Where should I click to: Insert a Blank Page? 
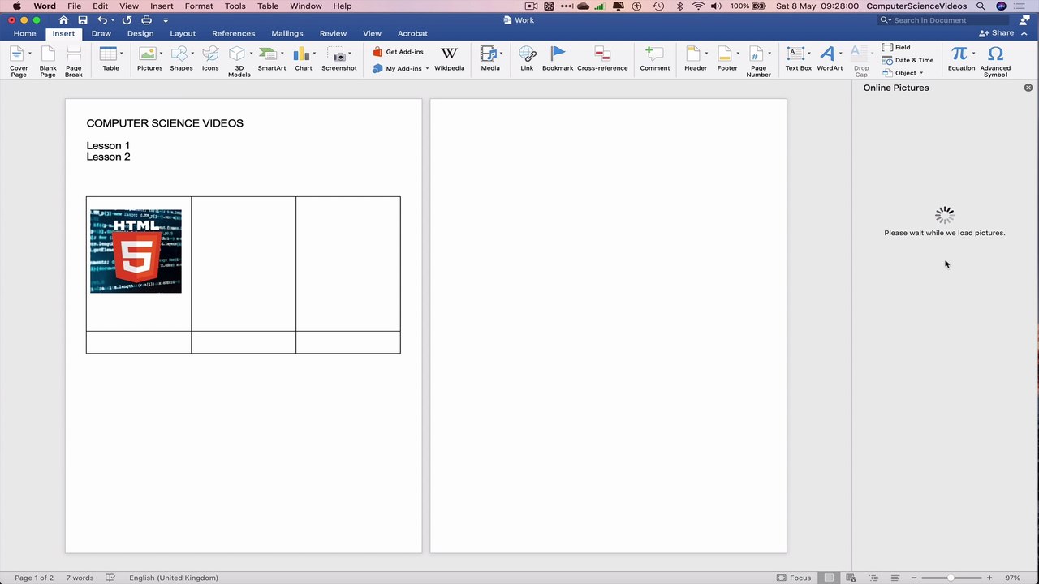click(48, 61)
